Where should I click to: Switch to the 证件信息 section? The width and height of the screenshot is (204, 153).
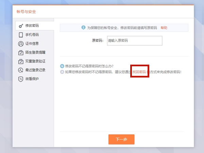click(x=32, y=44)
